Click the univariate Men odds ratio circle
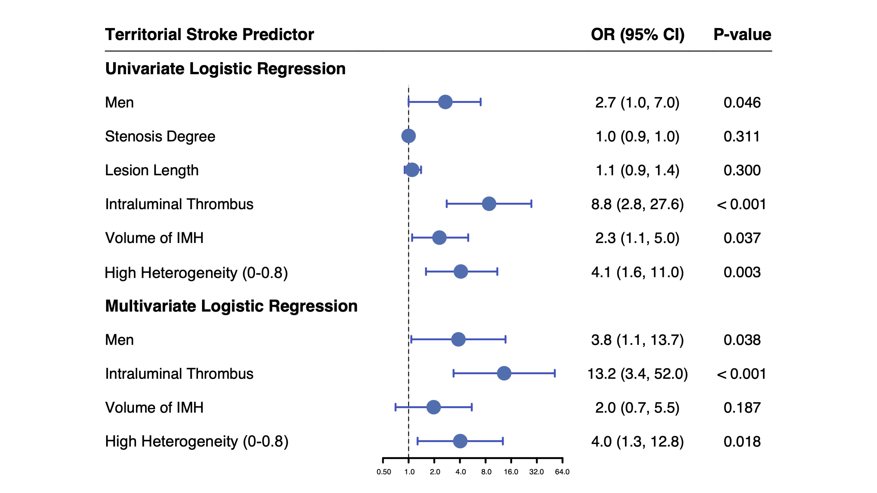877x493 pixels. pos(445,102)
